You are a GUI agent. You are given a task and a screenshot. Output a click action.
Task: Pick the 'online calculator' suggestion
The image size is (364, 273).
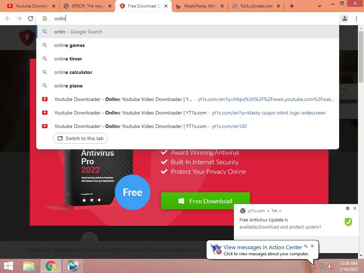188,72
